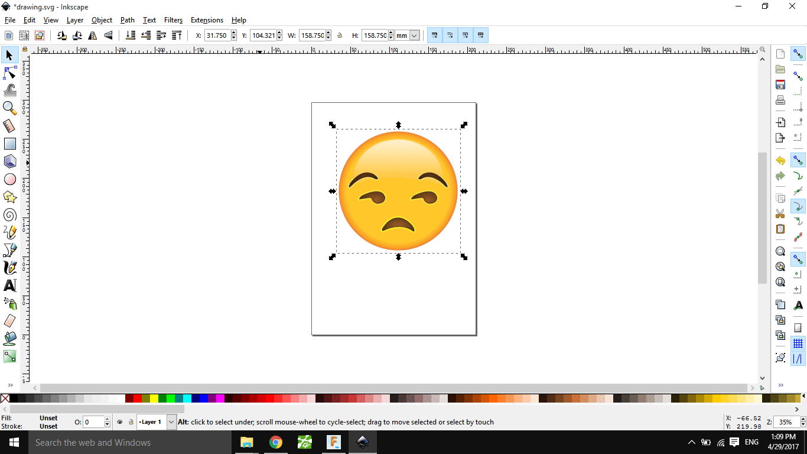
Task: Click Zoom to fit selection icon
Action: click(780, 251)
